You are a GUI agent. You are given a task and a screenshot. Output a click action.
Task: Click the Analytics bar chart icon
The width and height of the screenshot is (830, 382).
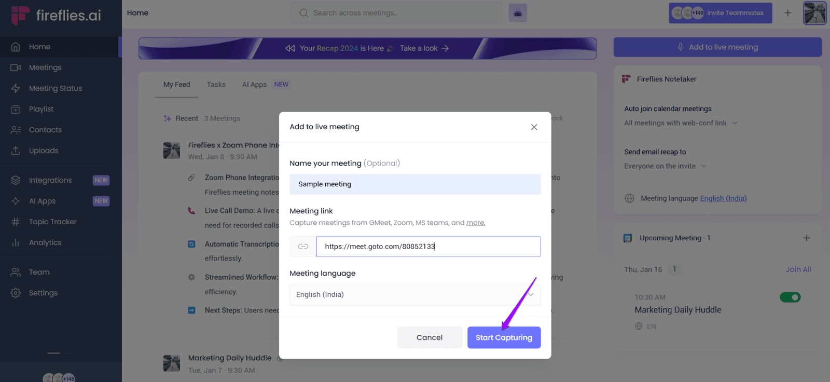point(16,242)
